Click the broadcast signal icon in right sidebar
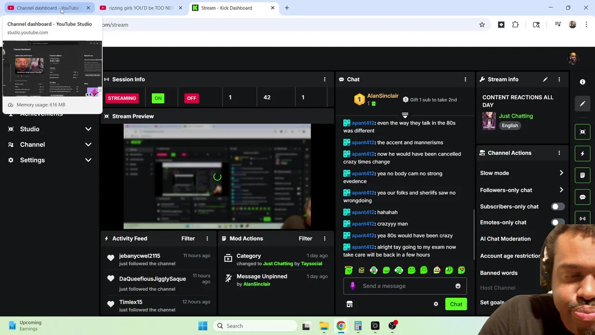The width and height of the screenshot is (595, 335). pyautogui.click(x=582, y=218)
